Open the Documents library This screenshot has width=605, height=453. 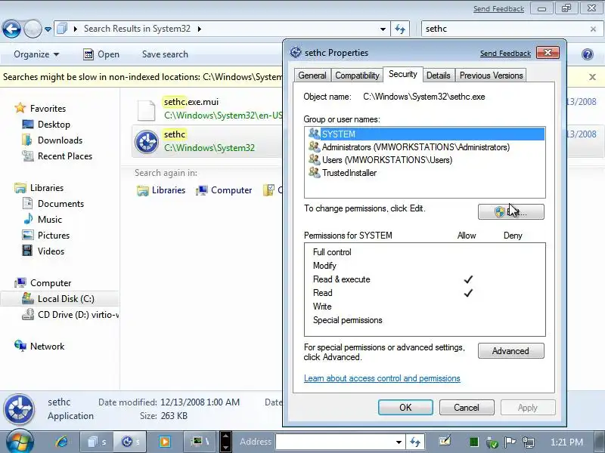[x=60, y=204]
